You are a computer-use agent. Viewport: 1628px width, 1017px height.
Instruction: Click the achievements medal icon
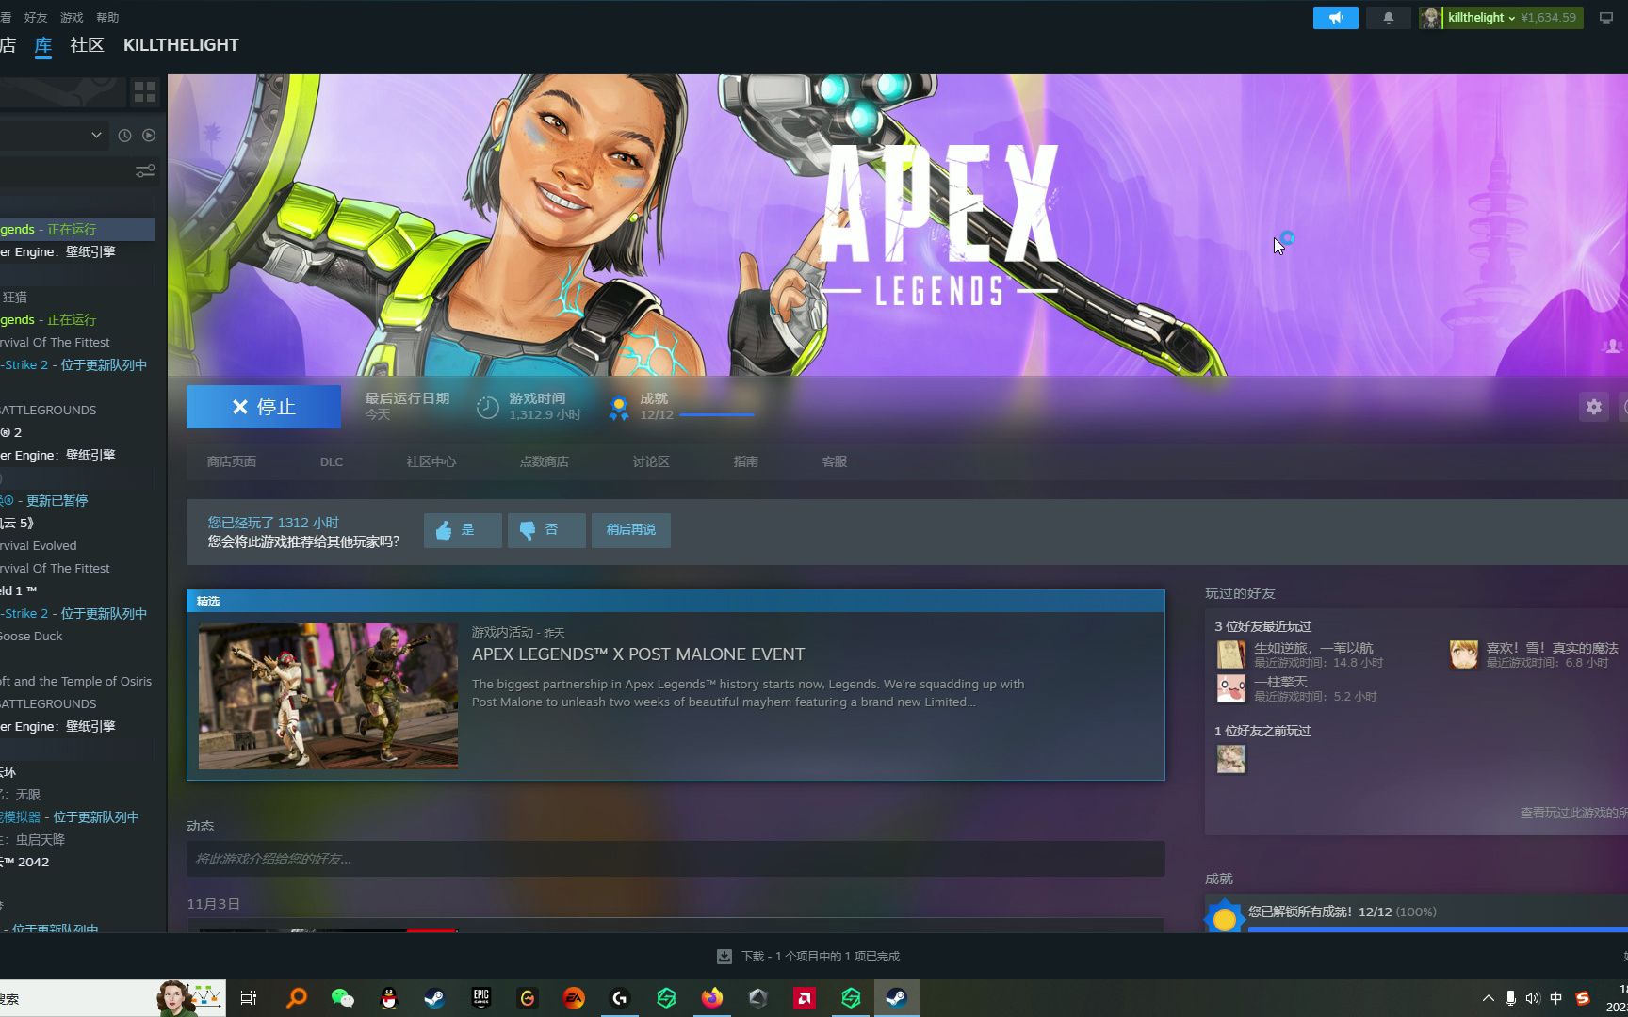coord(619,406)
